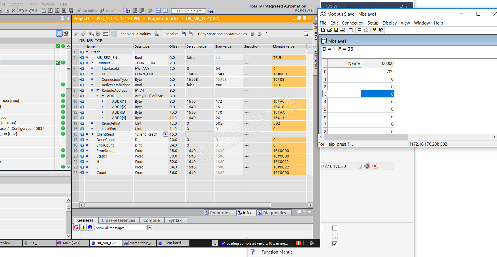Click New document icon in Modbus Slave
497x257 pixels.
tap(323, 30)
